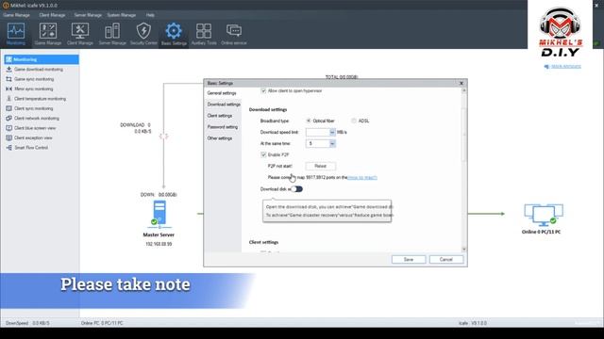This screenshot has width=604, height=339.
Task: Click the Online PC clients icon
Action: tap(544, 215)
